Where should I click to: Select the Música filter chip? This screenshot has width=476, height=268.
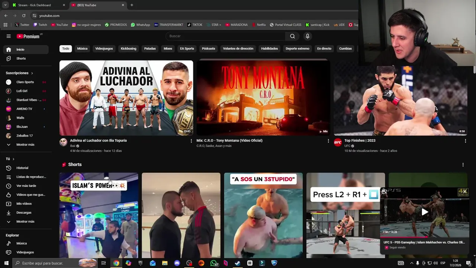click(82, 49)
